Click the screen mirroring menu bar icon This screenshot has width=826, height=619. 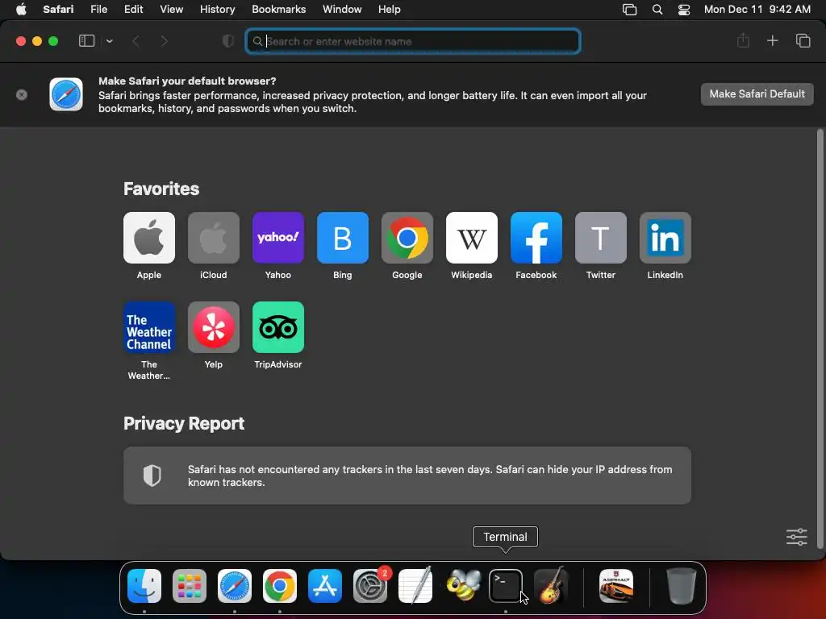click(x=629, y=10)
